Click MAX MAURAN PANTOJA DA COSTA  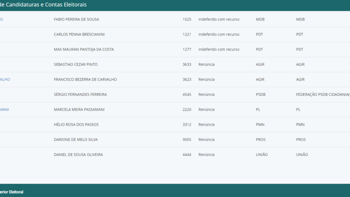pyautogui.click(x=84, y=49)
